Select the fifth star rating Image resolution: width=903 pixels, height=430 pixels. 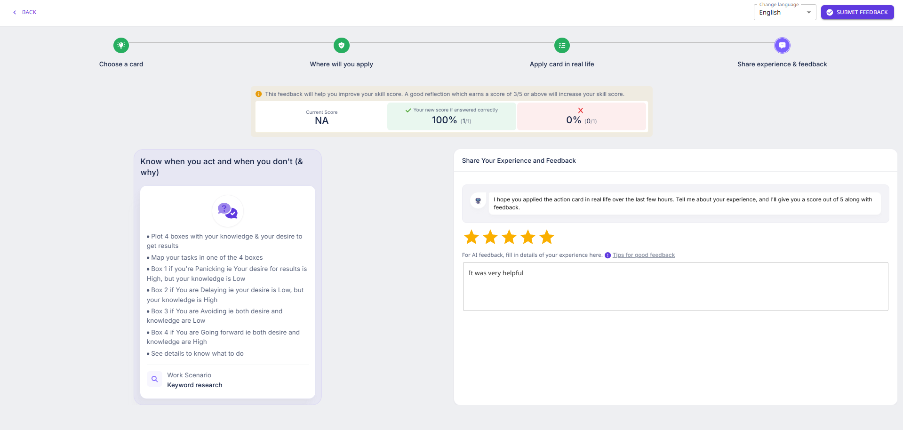click(547, 237)
